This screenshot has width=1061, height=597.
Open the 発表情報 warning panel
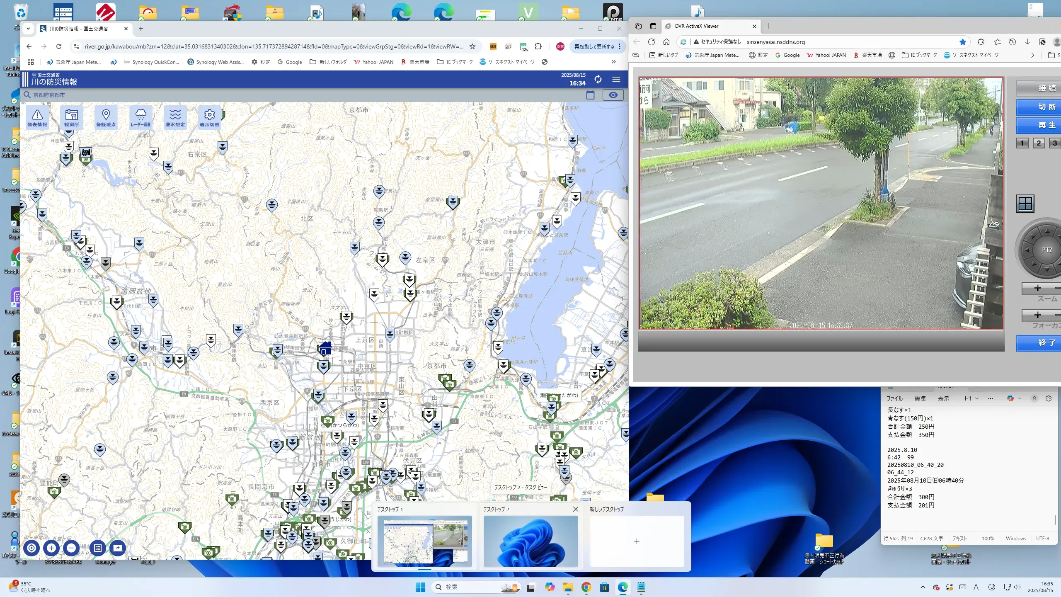coord(37,118)
